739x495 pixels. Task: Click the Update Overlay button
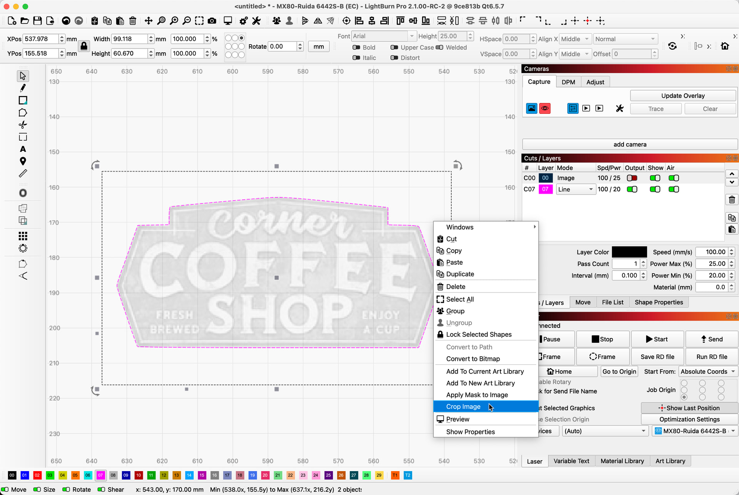(x=683, y=96)
